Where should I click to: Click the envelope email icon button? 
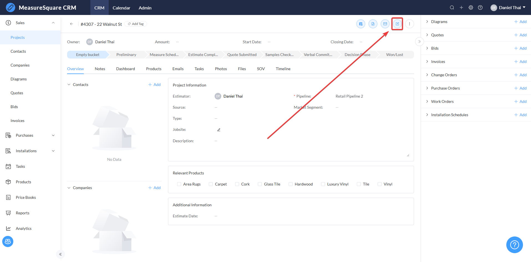[385, 24]
